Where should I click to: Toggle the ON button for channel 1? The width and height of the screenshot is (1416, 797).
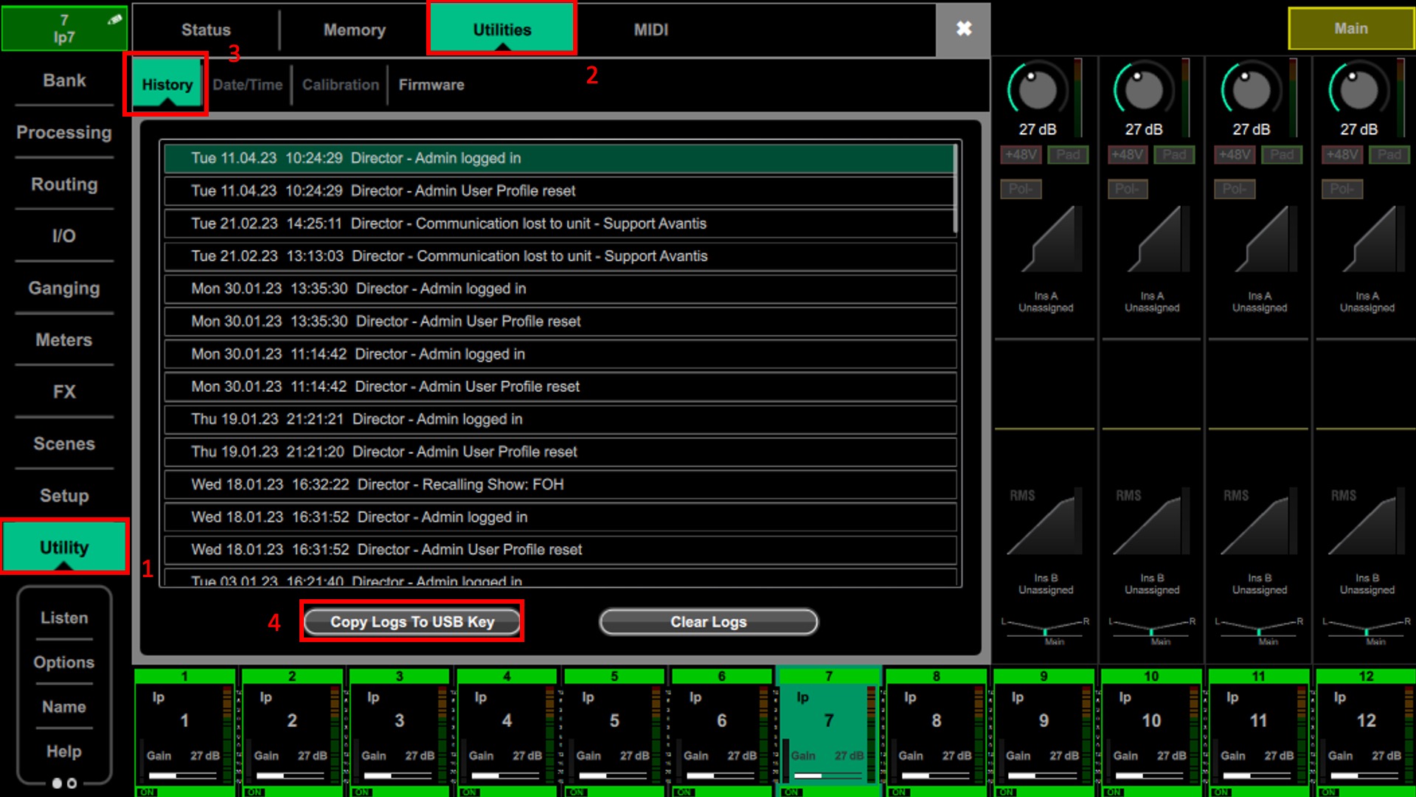(x=147, y=791)
